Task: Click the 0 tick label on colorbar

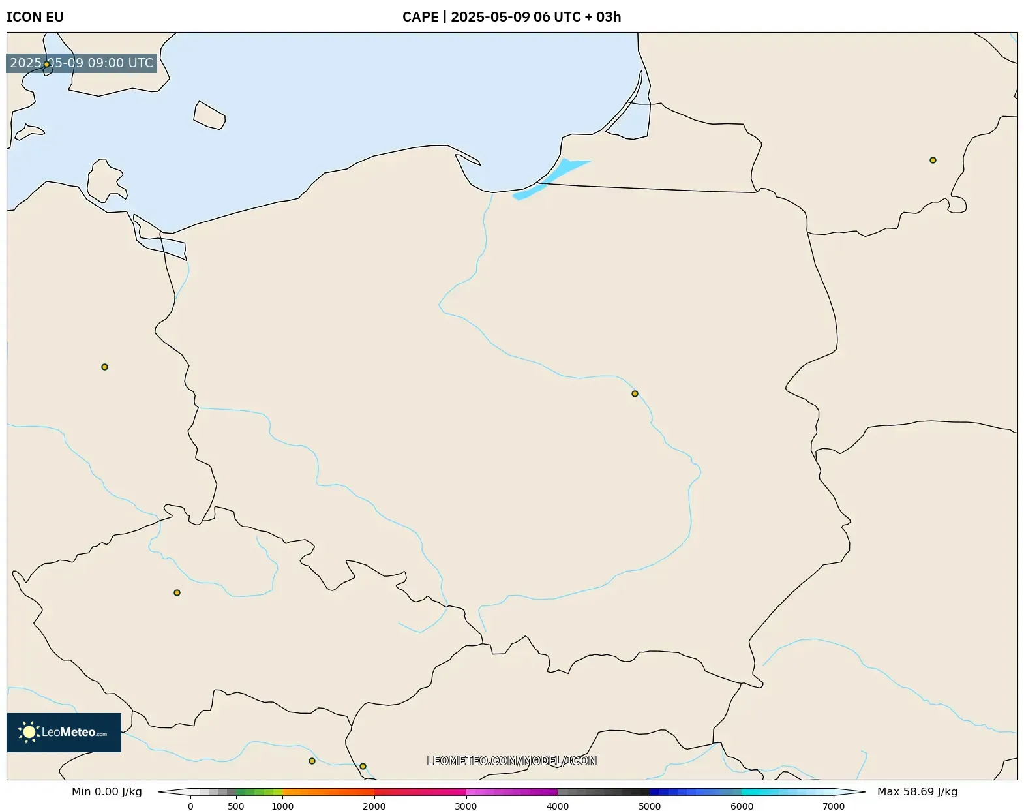Action: tap(190, 806)
